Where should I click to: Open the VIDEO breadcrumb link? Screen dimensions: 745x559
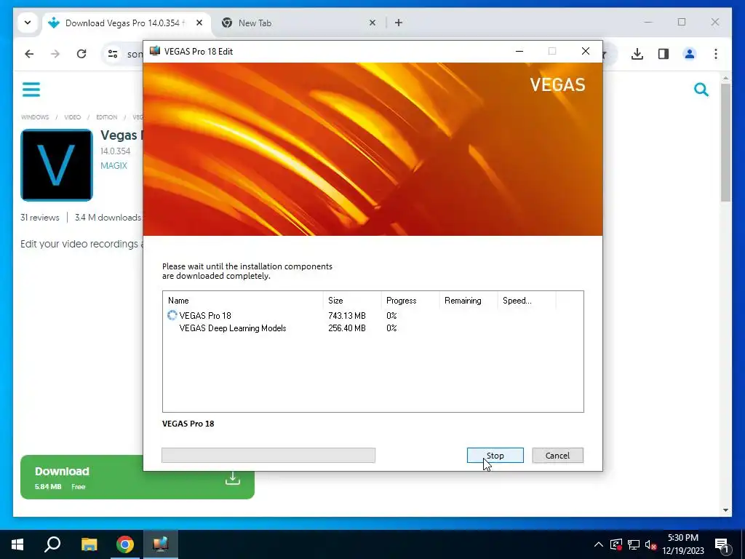pos(72,117)
